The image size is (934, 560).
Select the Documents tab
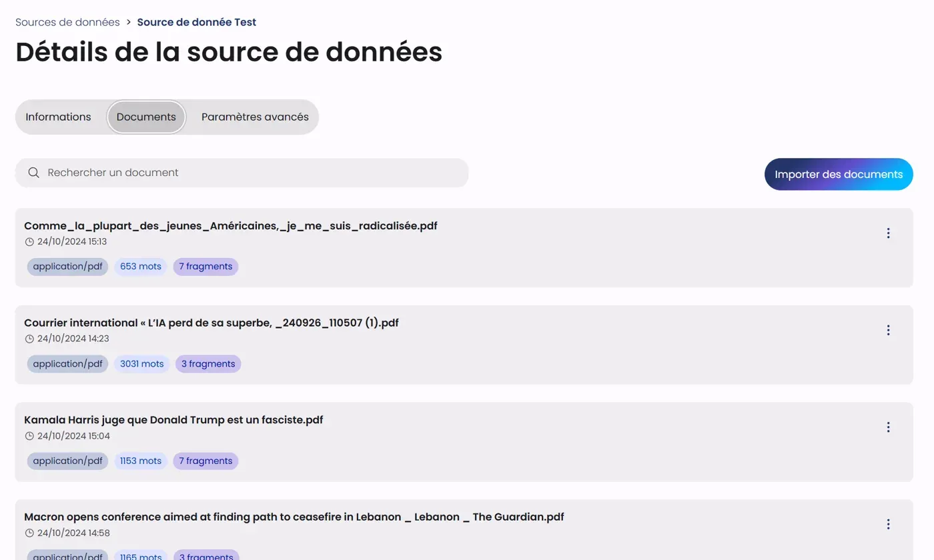pyautogui.click(x=146, y=117)
